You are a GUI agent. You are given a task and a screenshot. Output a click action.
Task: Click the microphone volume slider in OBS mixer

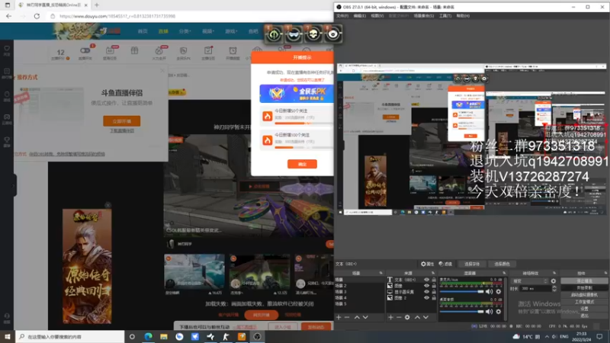pyautogui.click(x=462, y=291)
